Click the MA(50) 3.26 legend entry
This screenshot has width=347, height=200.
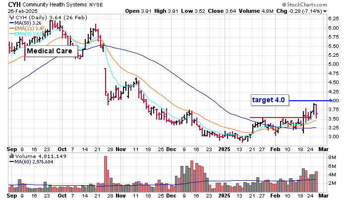tap(25, 23)
